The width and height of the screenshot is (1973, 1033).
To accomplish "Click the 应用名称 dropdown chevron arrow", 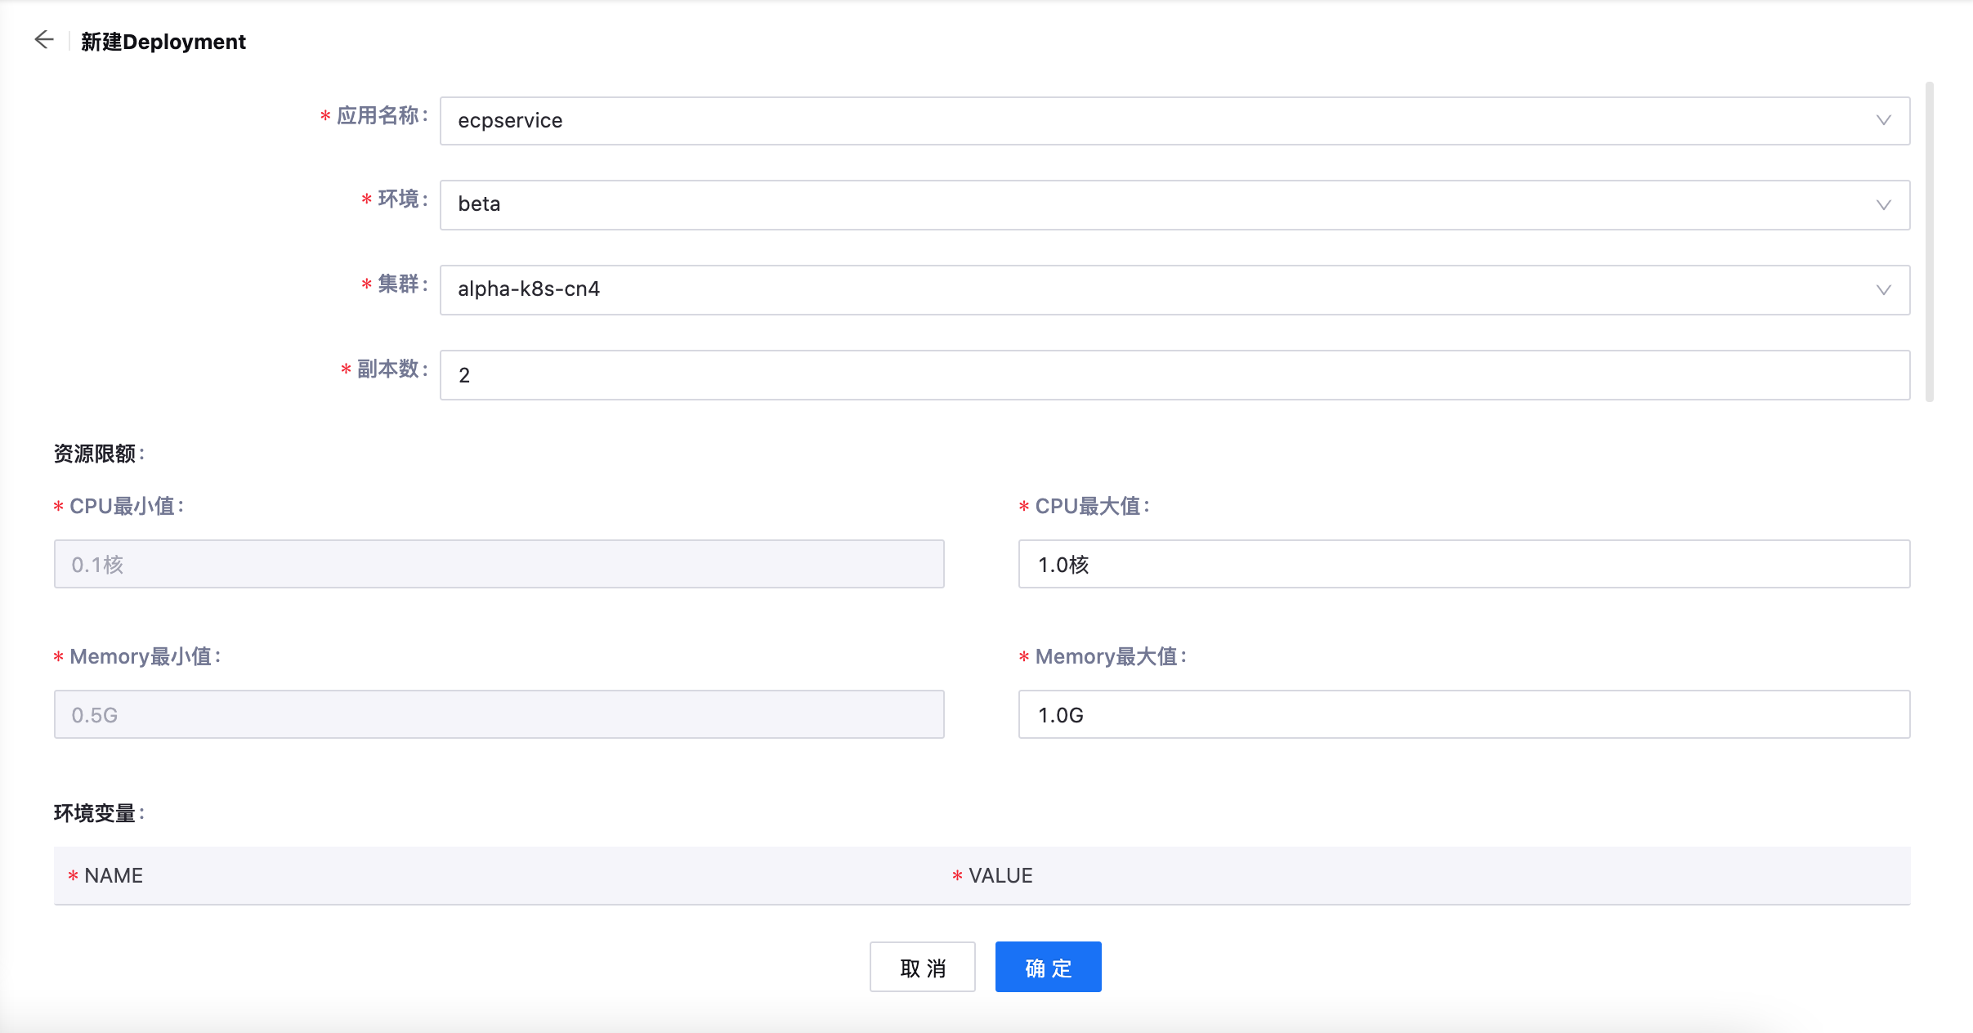I will [1884, 120].
